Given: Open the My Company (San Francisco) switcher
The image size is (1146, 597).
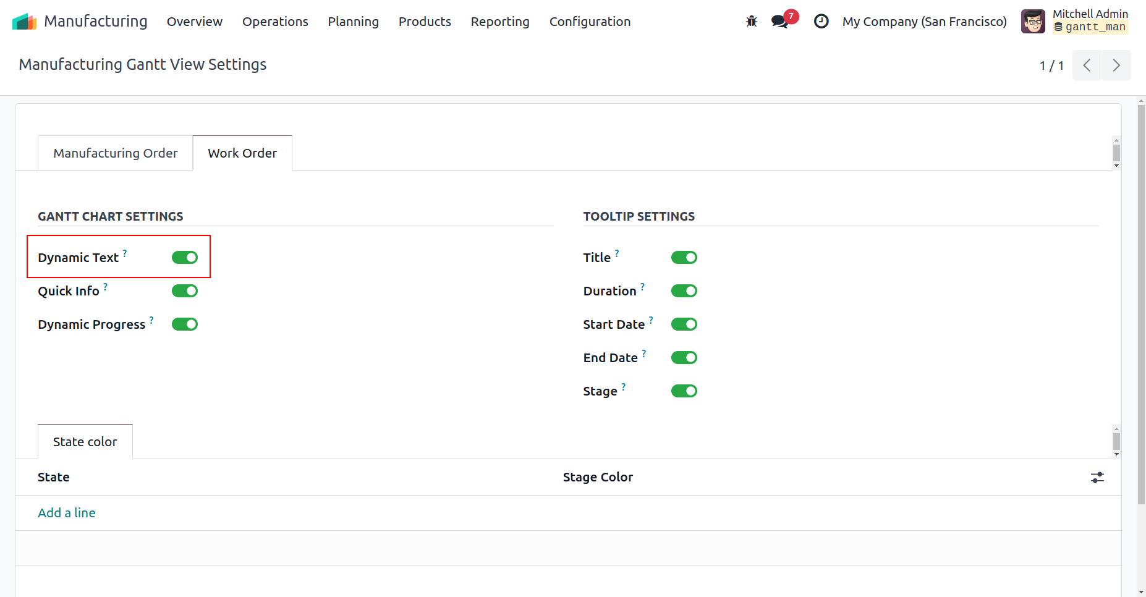Looking at the screenshot, I should click(x=924, y=22).
